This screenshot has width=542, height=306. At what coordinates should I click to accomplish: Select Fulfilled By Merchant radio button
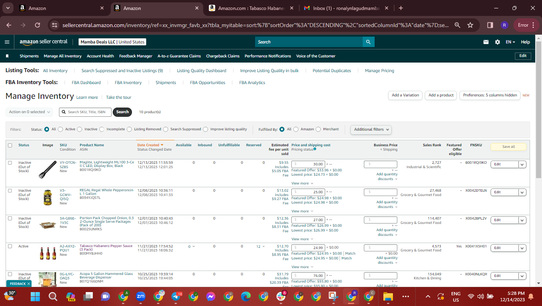(x=318, y=129)
